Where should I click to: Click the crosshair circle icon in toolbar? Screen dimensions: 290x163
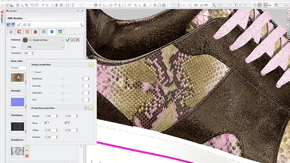[x=96, y=5]
